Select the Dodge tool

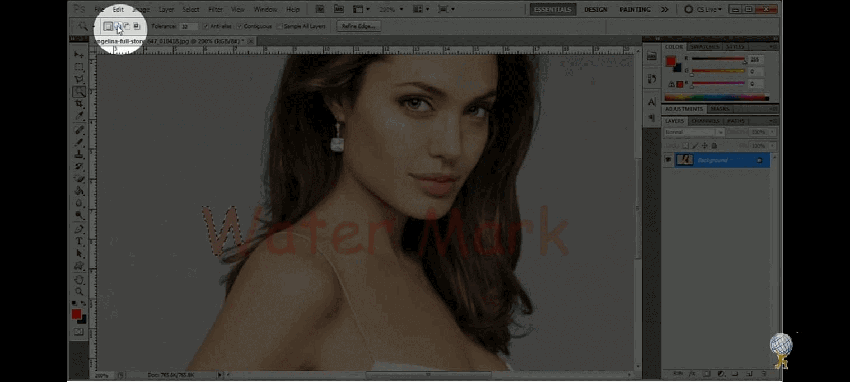[x=79, y=216]
